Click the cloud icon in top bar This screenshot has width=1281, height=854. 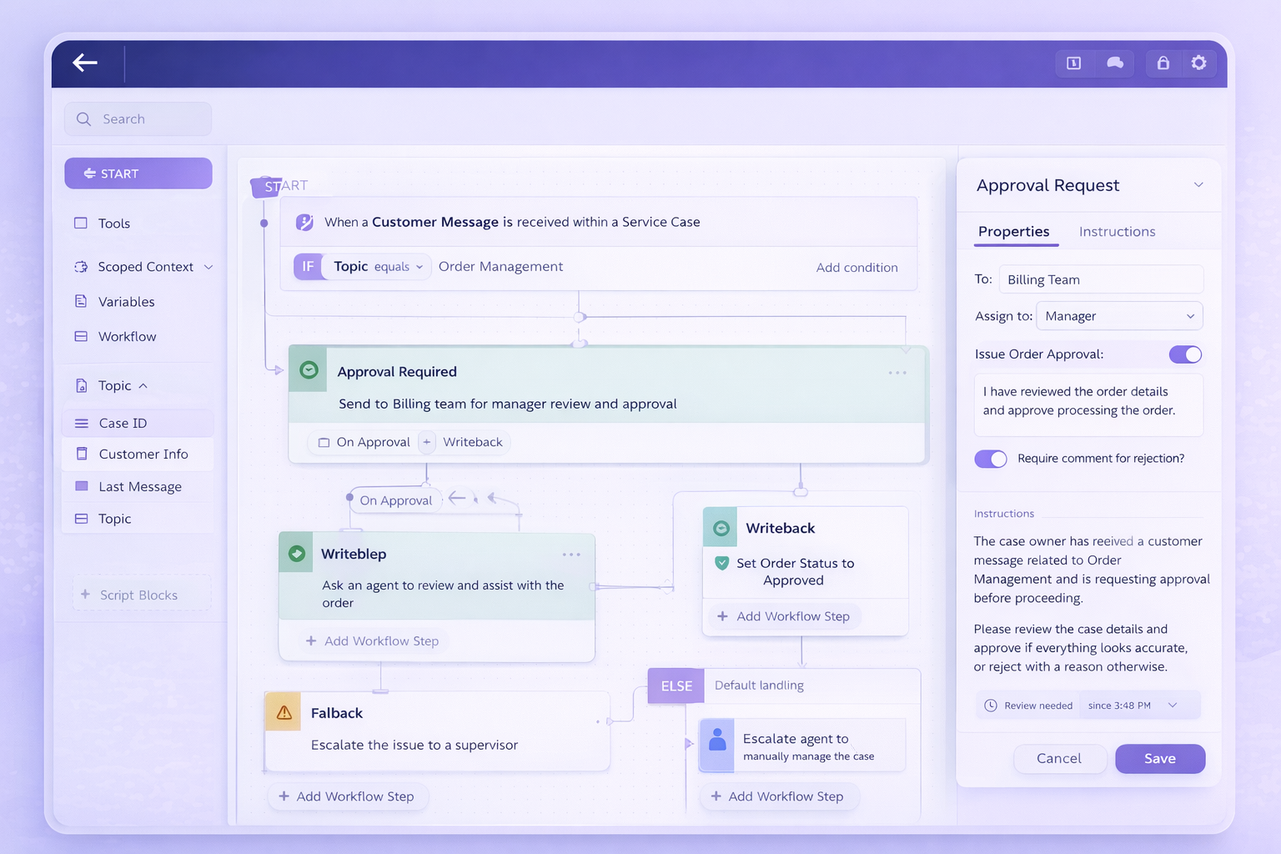tap(1115, 63)
